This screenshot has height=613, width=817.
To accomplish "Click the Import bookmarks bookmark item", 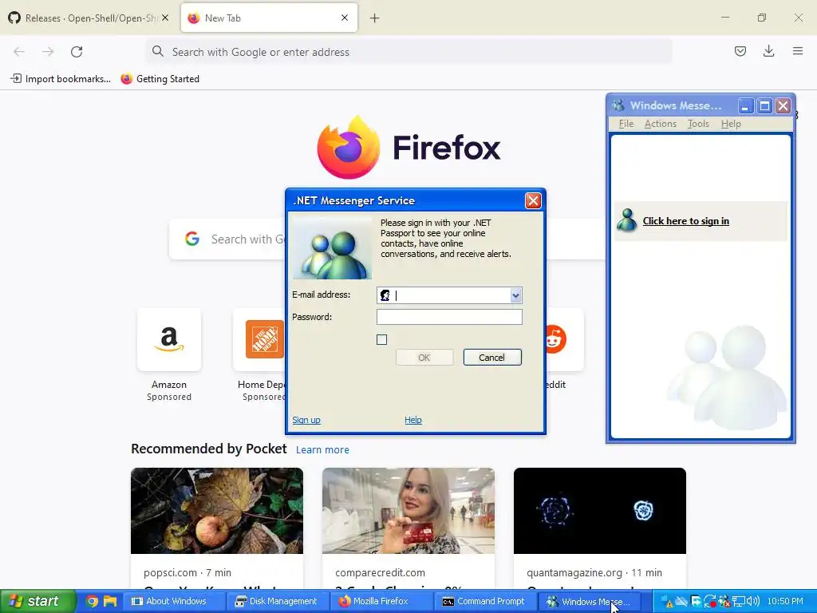I will [61, 79].
